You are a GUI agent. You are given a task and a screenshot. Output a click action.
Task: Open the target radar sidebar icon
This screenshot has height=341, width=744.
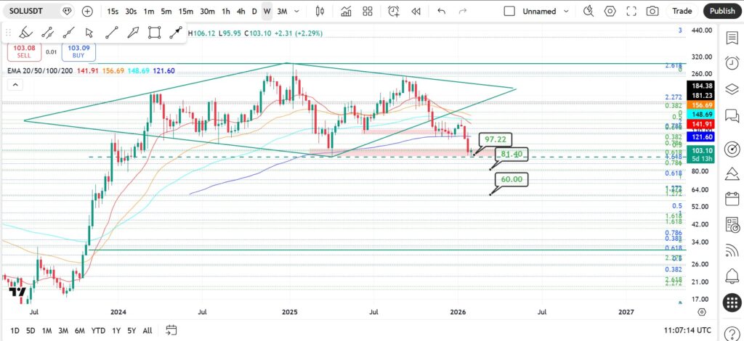732,149
